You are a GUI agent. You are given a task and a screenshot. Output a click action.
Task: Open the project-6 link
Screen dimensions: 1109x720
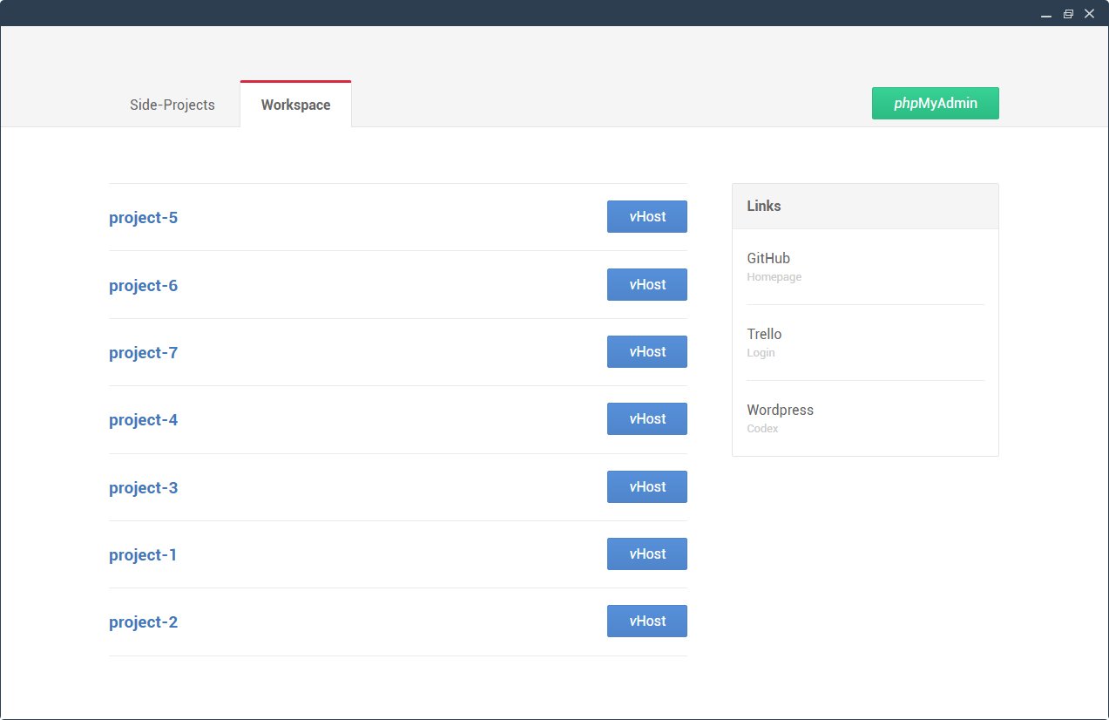143,286
